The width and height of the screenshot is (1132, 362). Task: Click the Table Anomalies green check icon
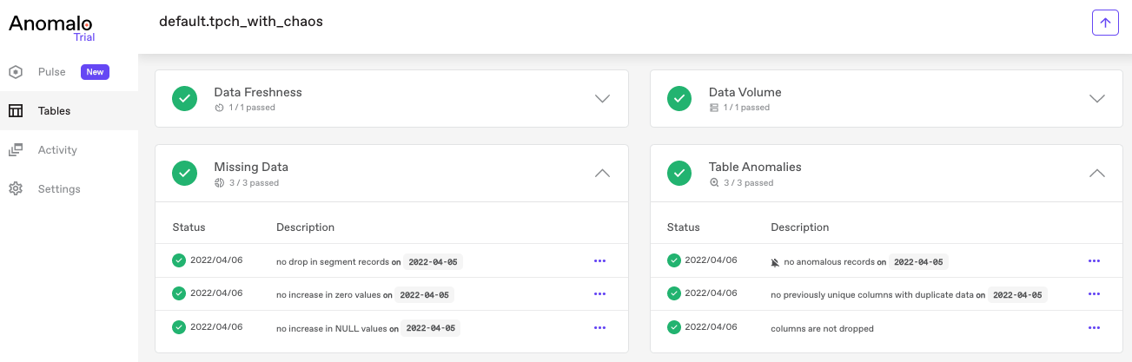(x=679, y=174)
